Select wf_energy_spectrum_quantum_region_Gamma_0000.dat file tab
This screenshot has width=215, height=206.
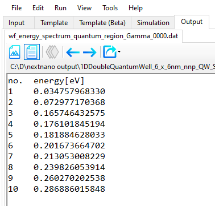[x=93, y=36]
